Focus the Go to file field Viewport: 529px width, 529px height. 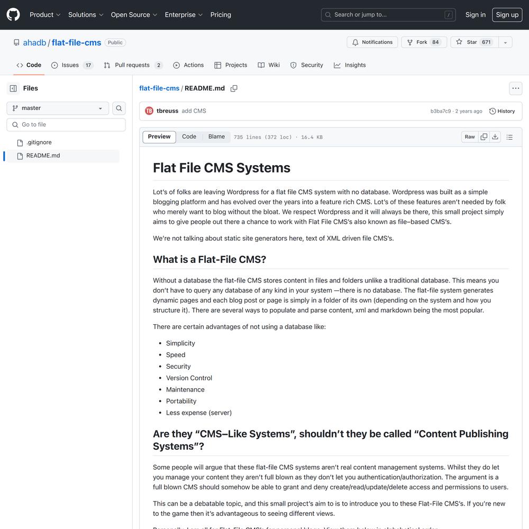pyautogui.click(x=66, y=125)
